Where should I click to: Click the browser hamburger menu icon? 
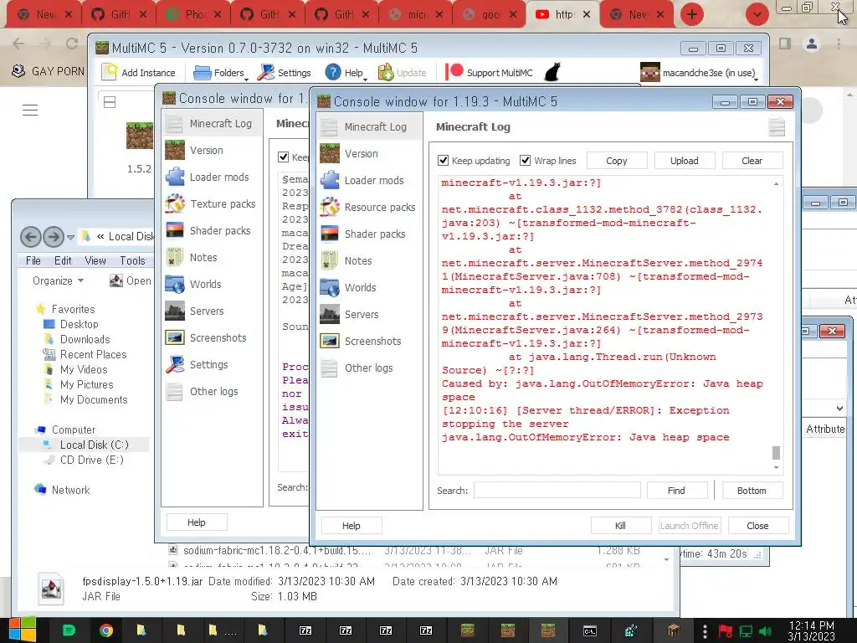coord(30,110)
